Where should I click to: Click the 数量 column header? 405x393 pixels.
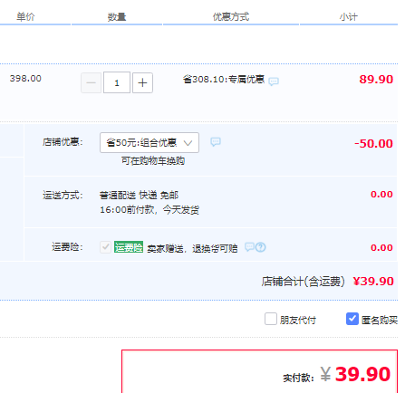[117, 17]
